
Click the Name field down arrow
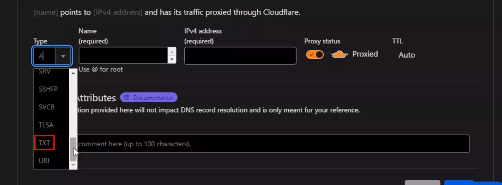172,59
